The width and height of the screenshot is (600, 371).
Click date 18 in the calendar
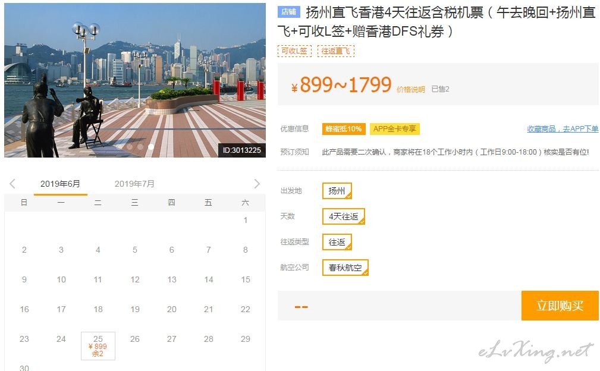coord(98,309)
